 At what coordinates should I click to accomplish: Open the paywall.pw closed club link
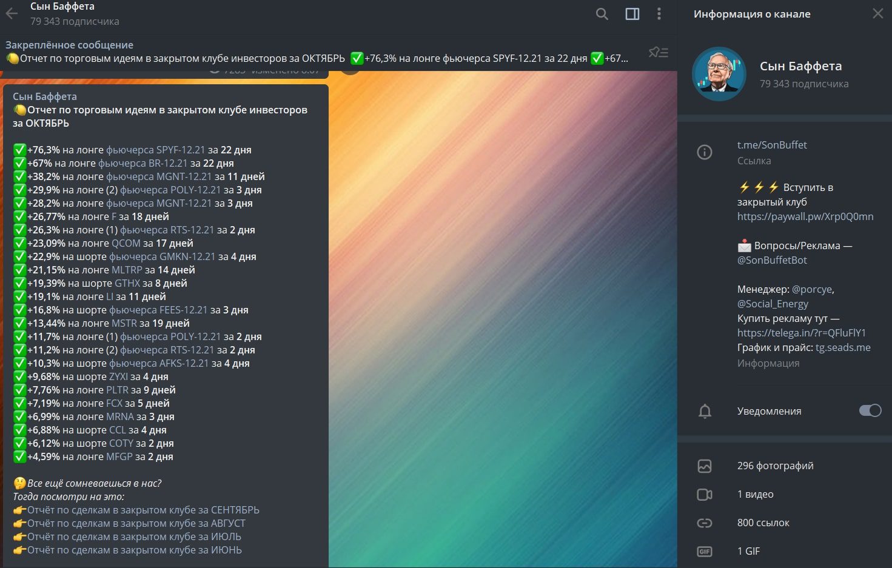(x=805, y=216)
